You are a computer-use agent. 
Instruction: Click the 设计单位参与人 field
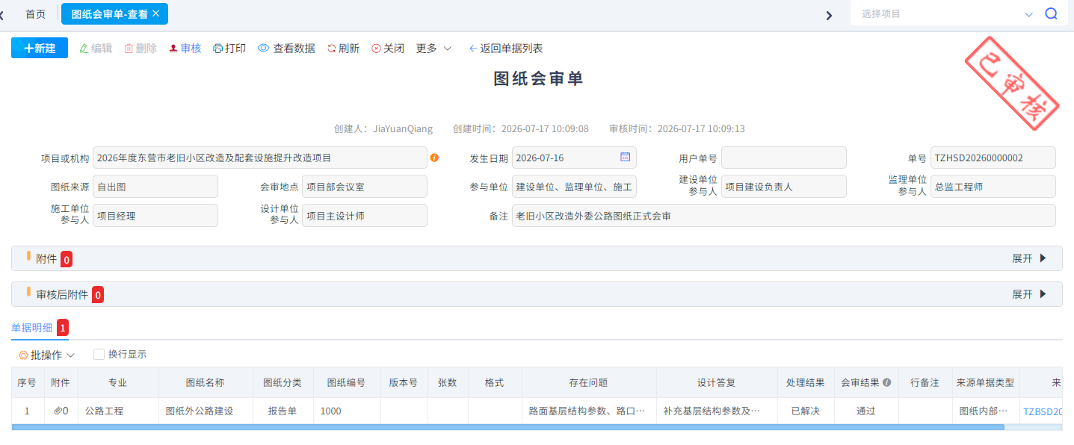pyautogui.click(x=365, y=215)
